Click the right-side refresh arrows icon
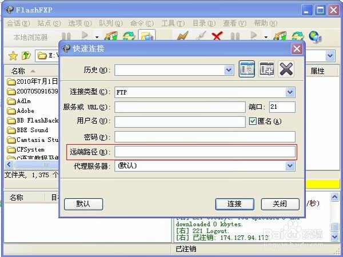The image size is (343, 257). click(x=298, y=36)
